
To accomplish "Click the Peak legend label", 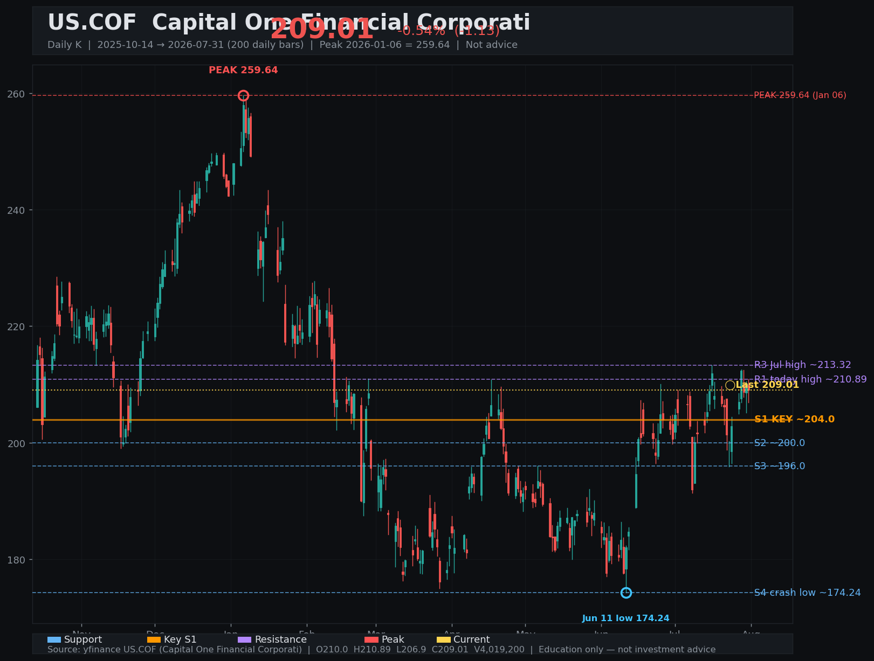I will (x=393, y=640).
